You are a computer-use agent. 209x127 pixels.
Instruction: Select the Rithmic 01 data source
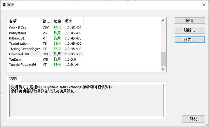[46, 38]
